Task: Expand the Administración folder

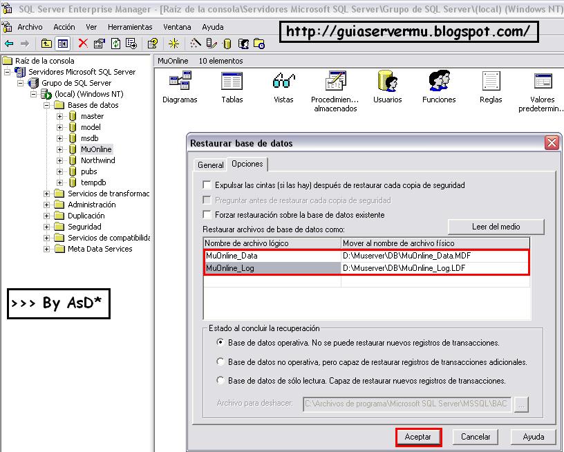Action: (47, 205)
